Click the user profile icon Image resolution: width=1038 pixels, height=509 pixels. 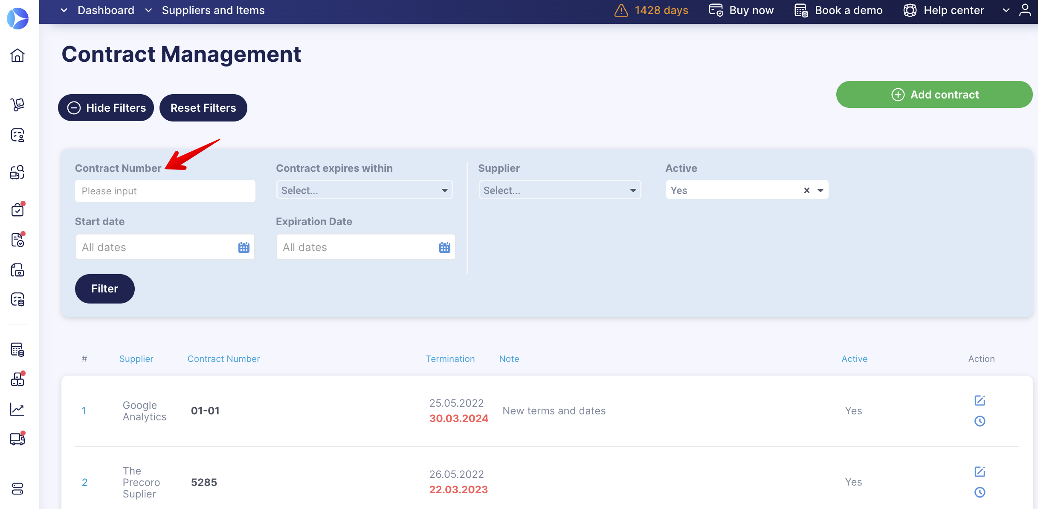pos(1025,10)
